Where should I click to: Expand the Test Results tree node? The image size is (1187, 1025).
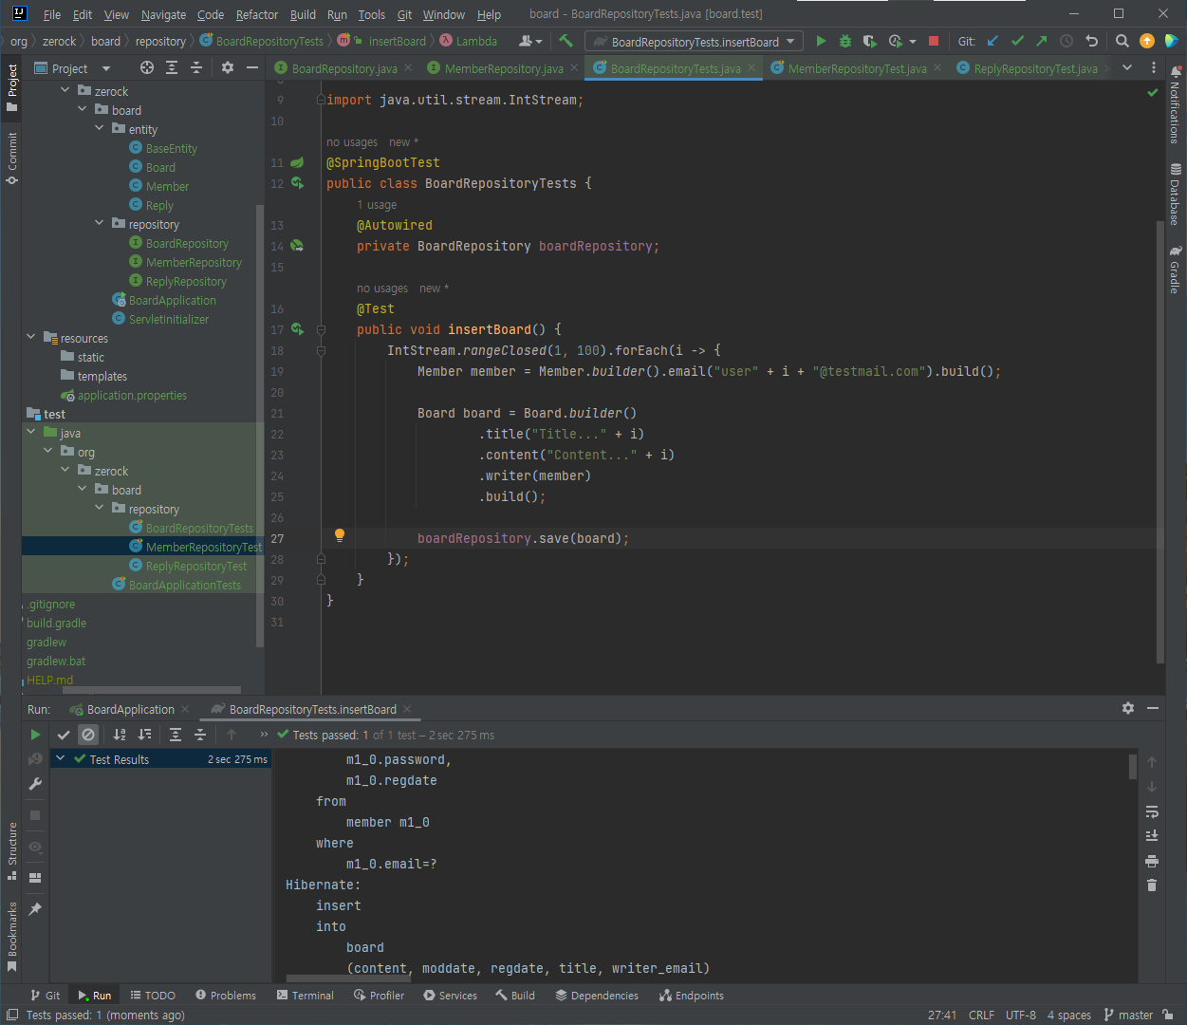tap(61, 759)
